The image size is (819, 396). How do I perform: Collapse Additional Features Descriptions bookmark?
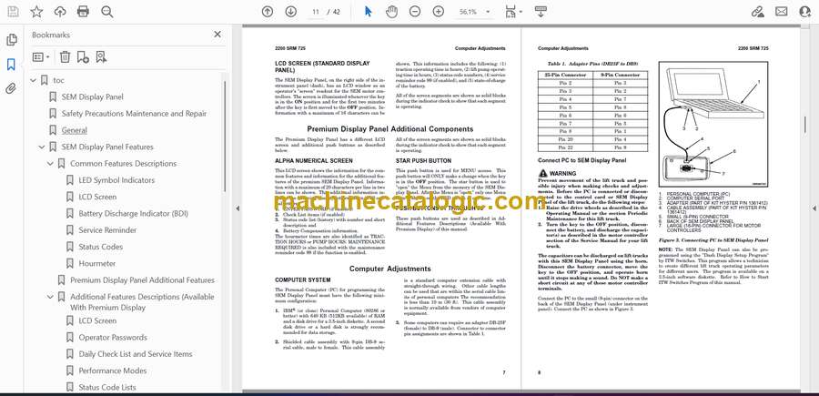50,297
